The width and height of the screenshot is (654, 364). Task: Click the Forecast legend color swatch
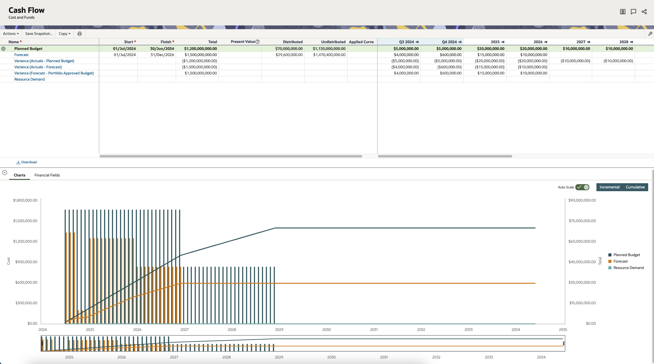click(x=610, y=261)
